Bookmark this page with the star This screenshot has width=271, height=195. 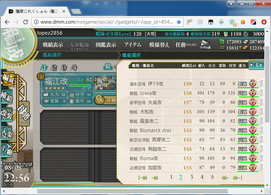pos(179,22)
